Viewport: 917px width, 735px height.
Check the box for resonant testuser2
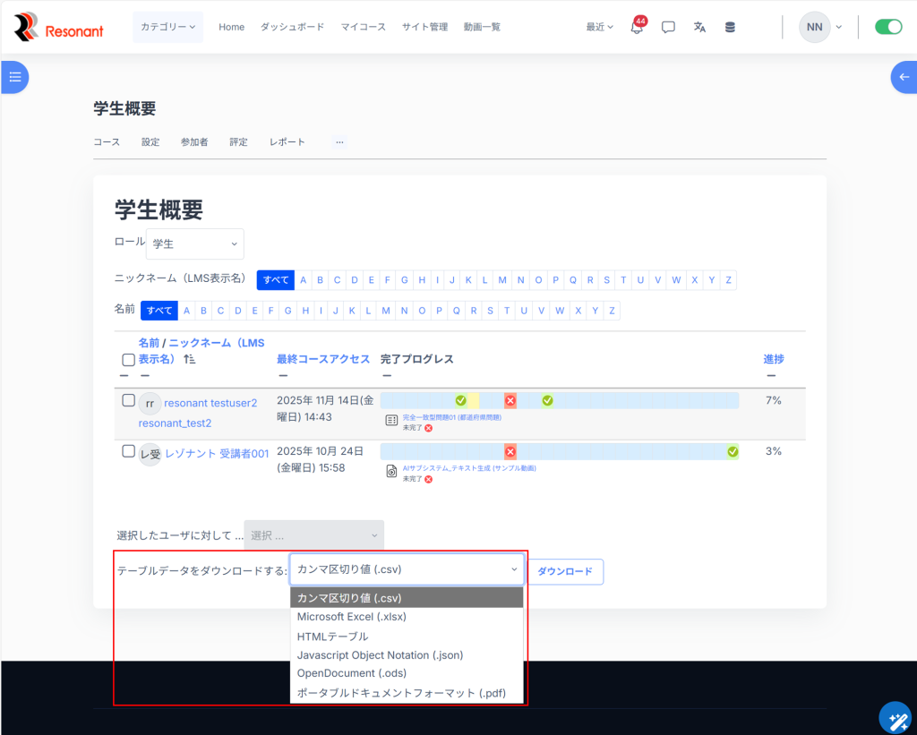(128, 400)
